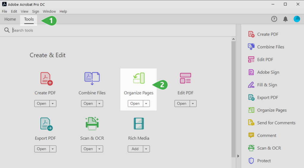Click Open button under Combine Files
The width and height of the screenshot is (304, 168).
click(88, 104)
